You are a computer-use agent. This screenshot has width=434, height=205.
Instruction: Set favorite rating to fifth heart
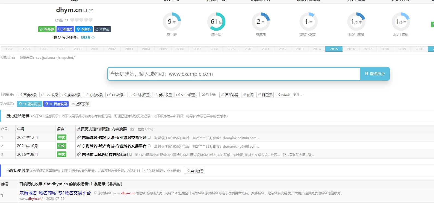[90, 20]
